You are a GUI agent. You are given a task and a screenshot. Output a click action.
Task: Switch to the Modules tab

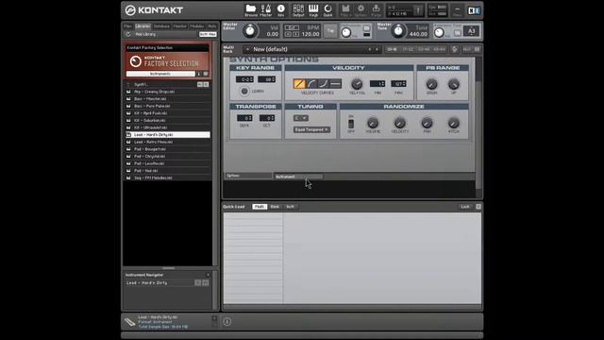197,26
